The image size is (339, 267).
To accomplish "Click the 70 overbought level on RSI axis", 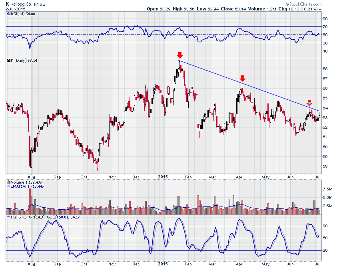I will coord(325,27).
